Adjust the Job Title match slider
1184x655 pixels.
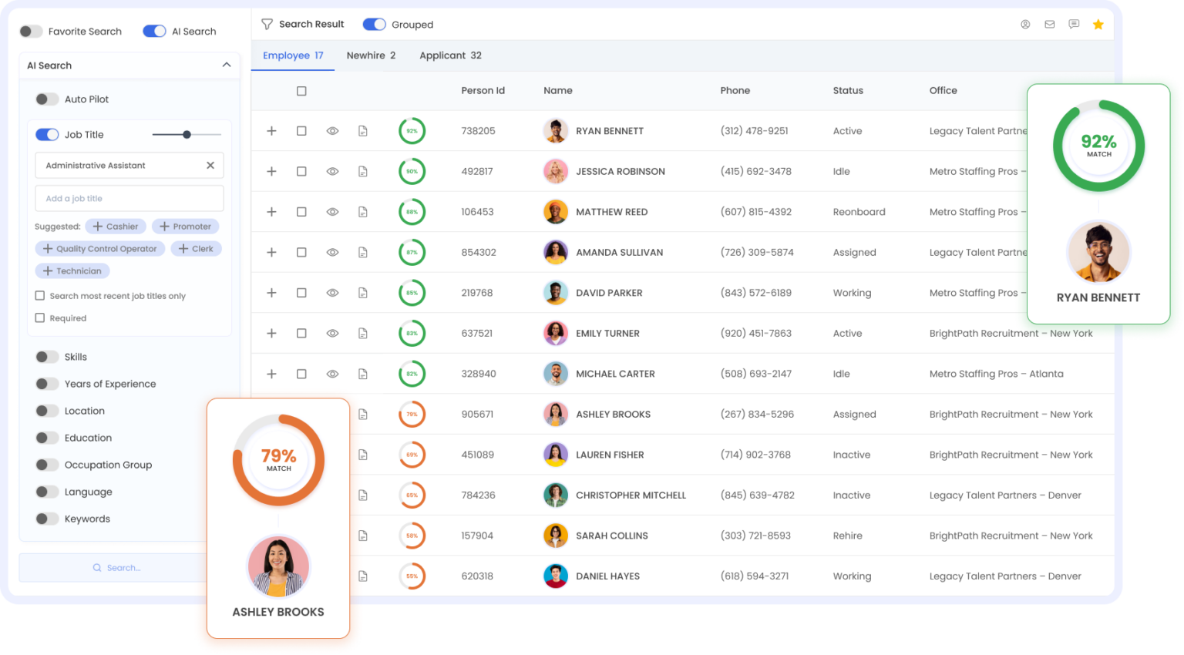187,134
